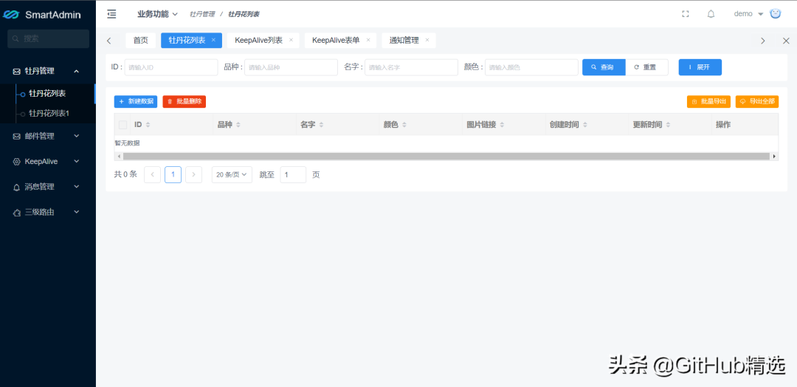
Task: Focus the ID search input
Action: [x=171, y=67]
